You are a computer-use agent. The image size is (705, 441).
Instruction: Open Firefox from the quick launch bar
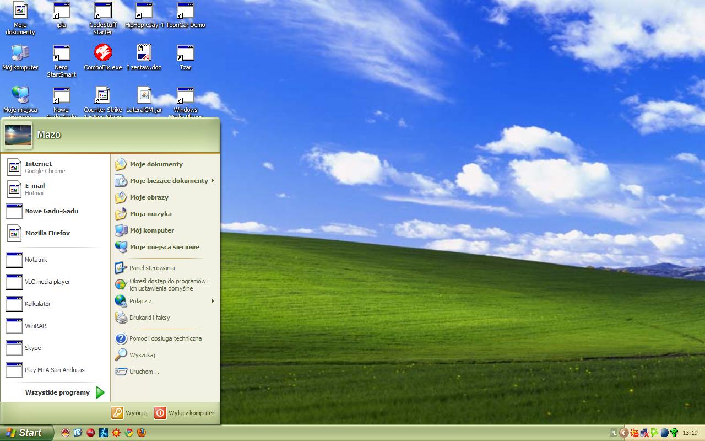[142, 433]
